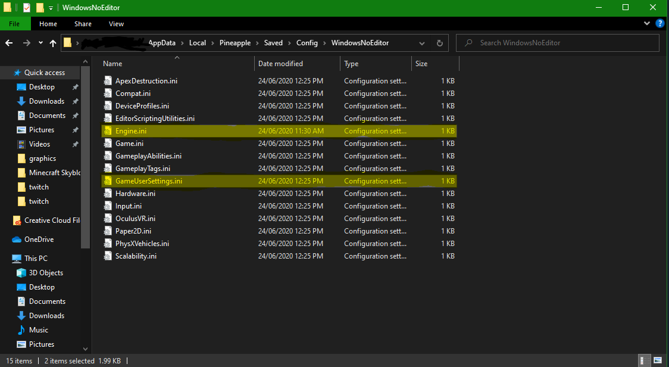Open the File menu
Image resolution: width=669 pixels, height=367 pixels.
pos(15,24)
